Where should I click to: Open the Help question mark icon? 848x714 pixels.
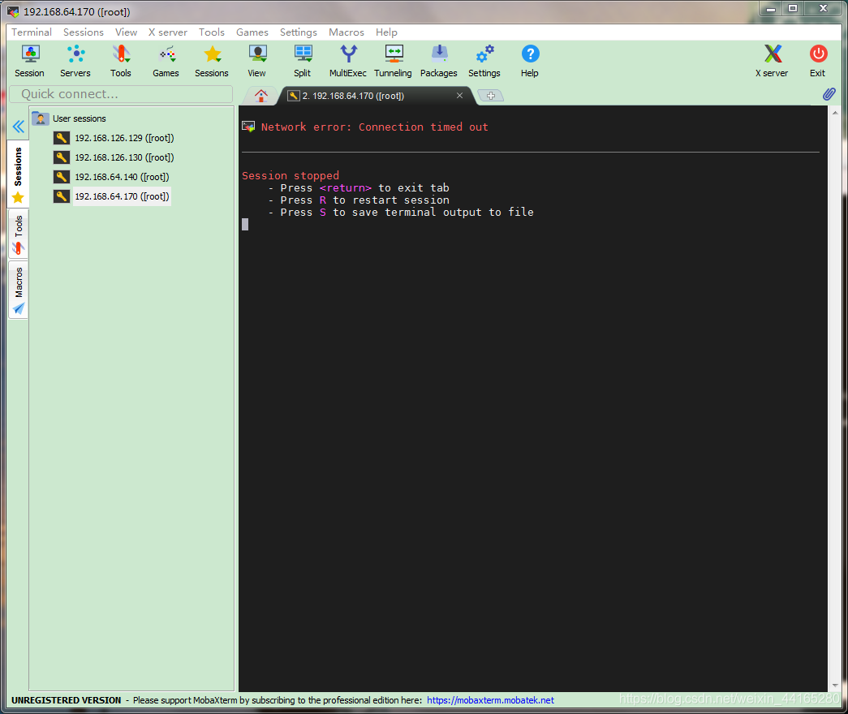click(x=529, y=61)
